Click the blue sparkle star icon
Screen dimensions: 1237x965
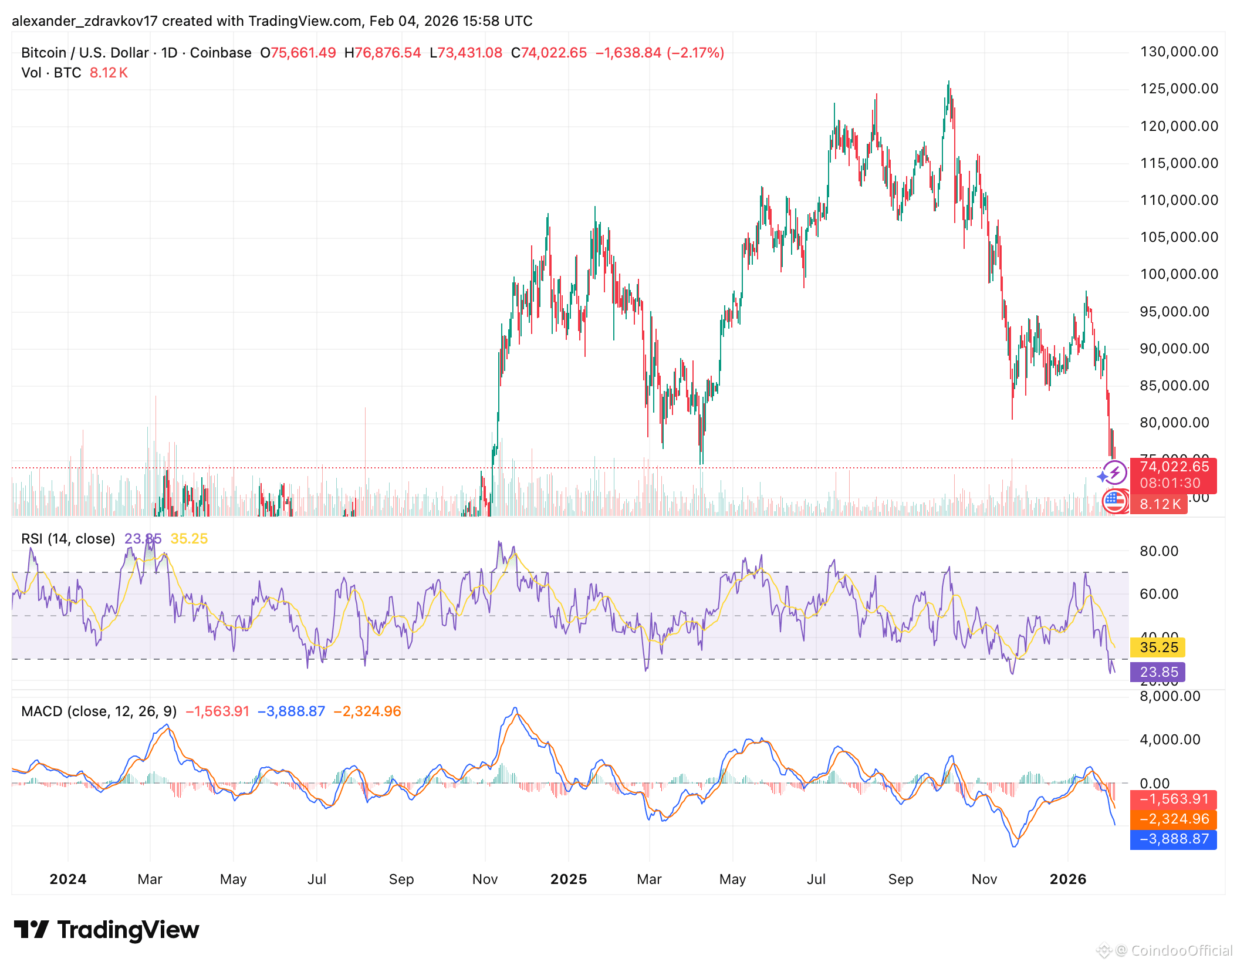pyautogui.click(x=1103, y=477)
